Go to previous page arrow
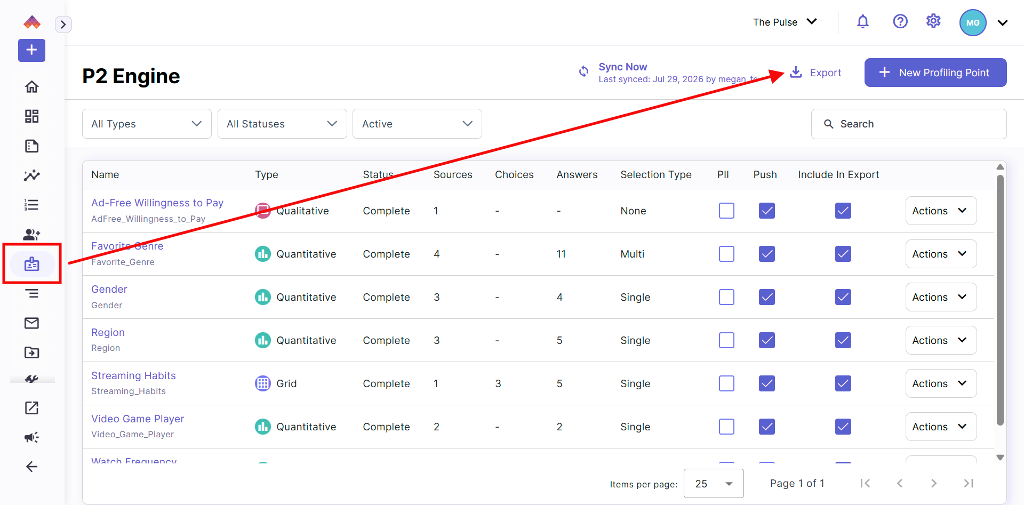 900,483
